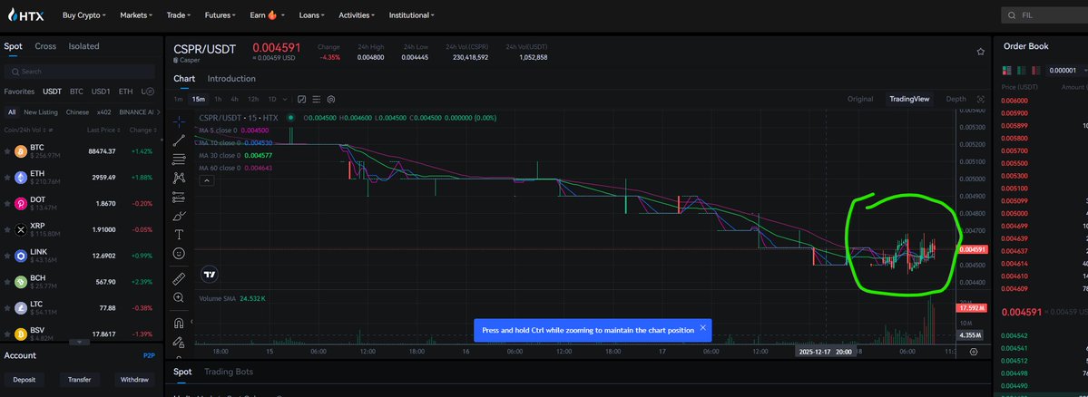Open the Institutional dropdown menu
The image size is (1088, 397).
click(x=411, y=15)
